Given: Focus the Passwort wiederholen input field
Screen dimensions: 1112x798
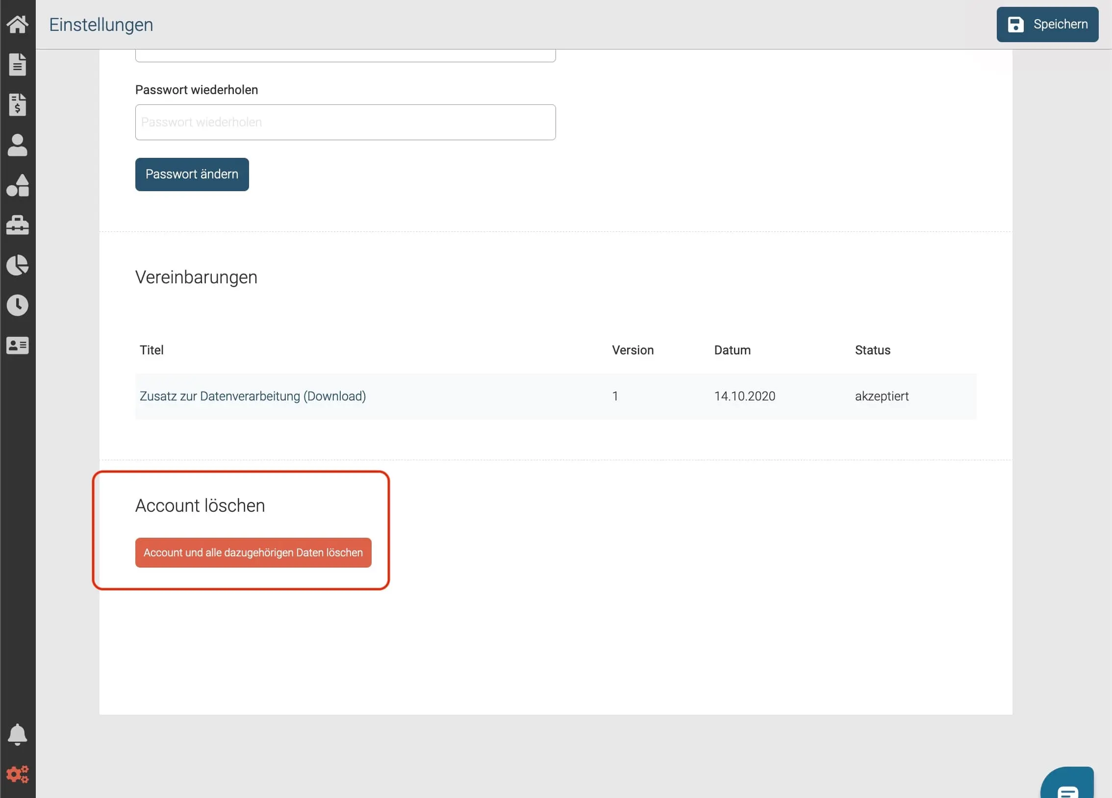Looking at the screenshot, I should point(346,122).
